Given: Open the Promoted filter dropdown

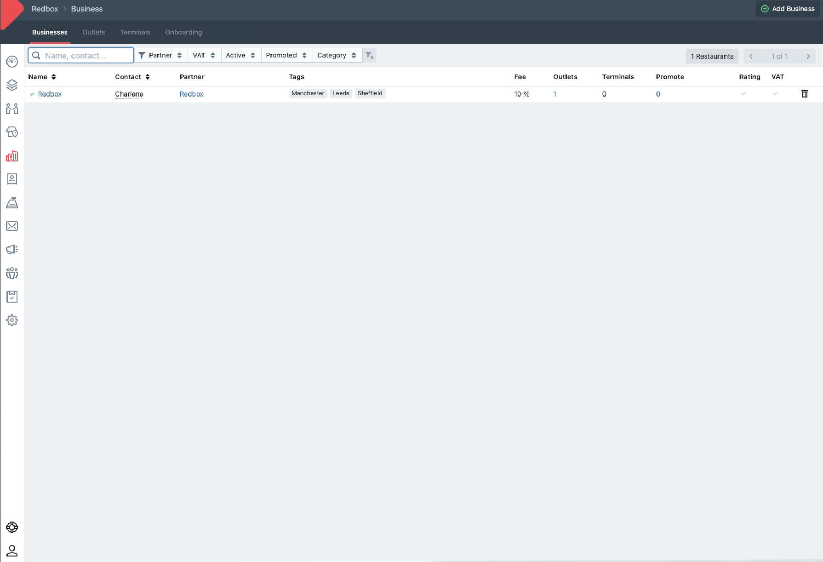Looking at the screenshot, I should (x=286, y=56).
